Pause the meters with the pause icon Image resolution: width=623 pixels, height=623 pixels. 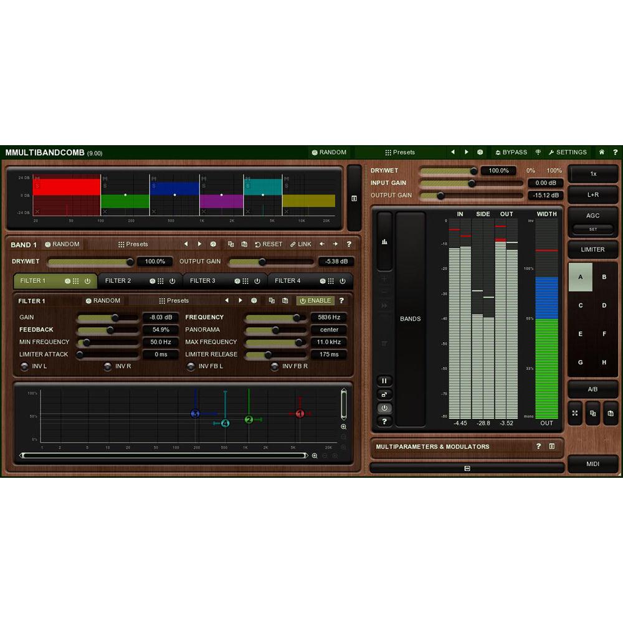click(x=384, y=380)
